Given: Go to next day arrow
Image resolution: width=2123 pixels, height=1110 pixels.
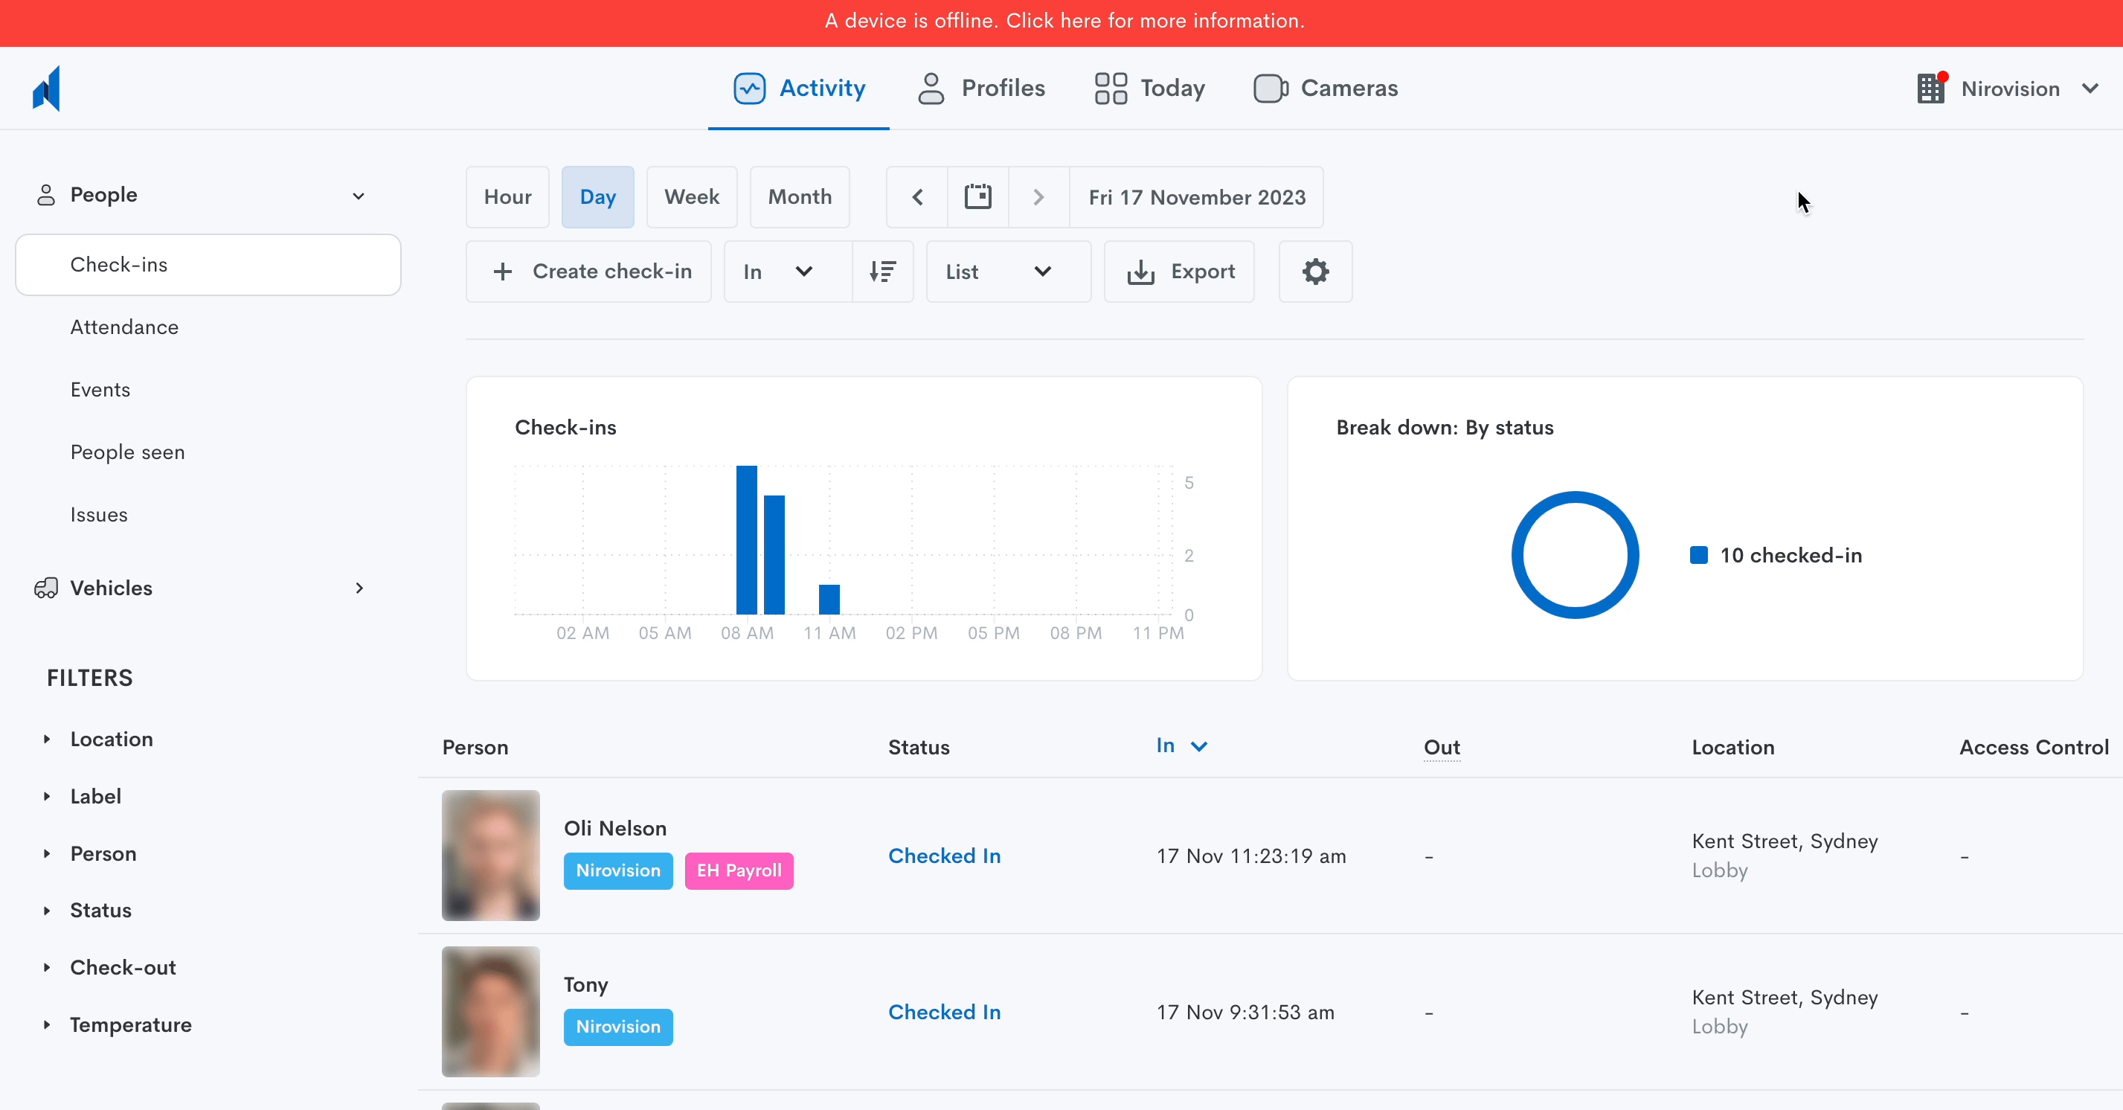Looking at the screenshot, I should pos(1039,197).
